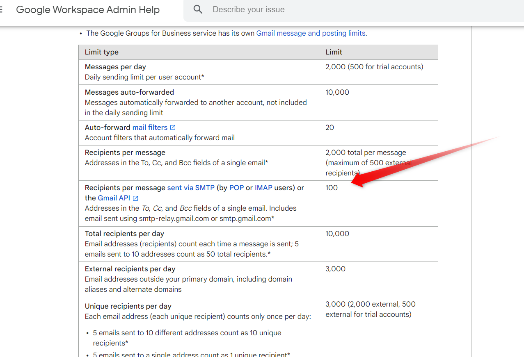
Task: Open the sent via SMTP link
Action: pos(191,188)
